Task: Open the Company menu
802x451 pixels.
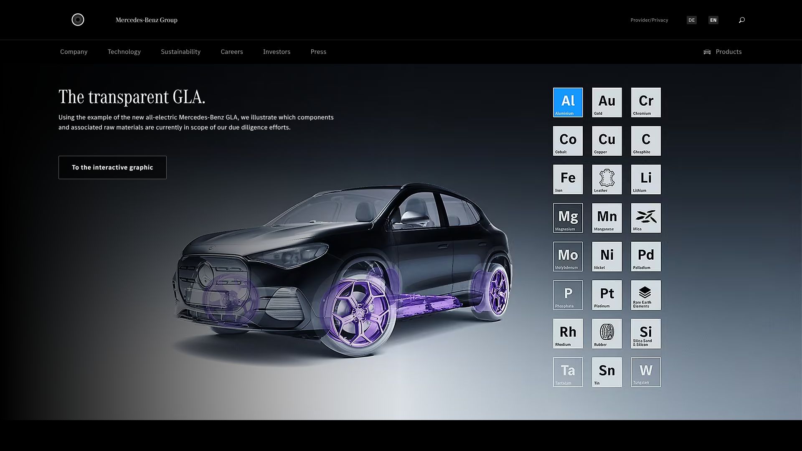Action: click(x=74, y=52)
